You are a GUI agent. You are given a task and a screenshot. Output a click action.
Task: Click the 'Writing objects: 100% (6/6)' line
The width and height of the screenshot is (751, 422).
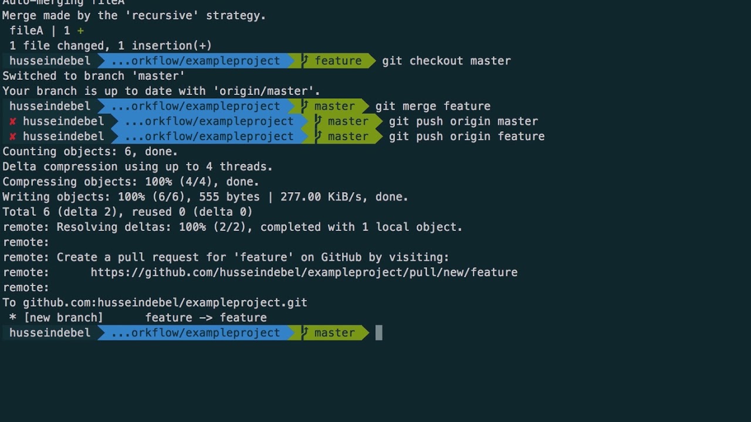[205, 197]
